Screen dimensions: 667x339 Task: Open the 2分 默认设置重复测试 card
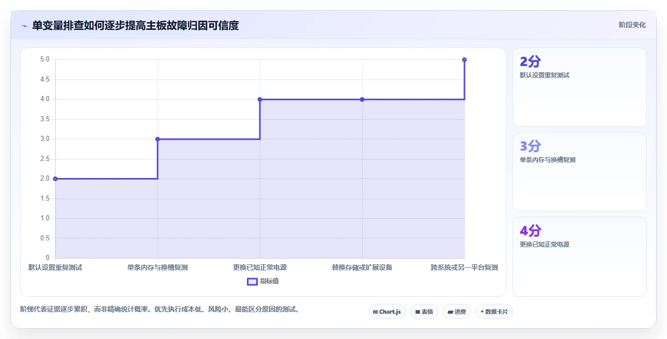pyautogui.click(x=580, y=87)
